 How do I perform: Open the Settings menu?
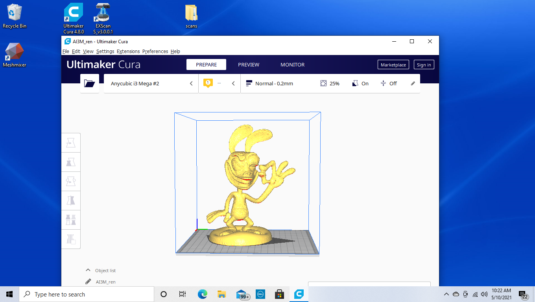tap(105, 51)
